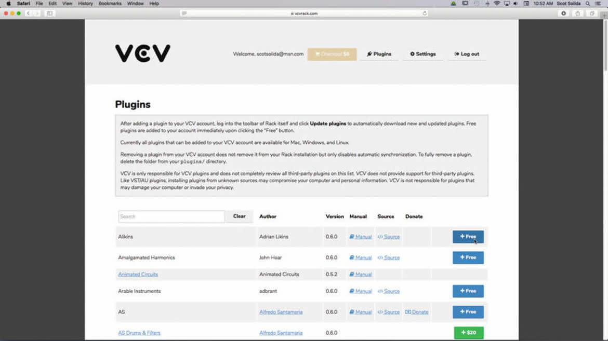Image resolution: width=608 pixels, height=341 pixels.
Task: Click the Safari share button
Action: [x=578, y=13]
